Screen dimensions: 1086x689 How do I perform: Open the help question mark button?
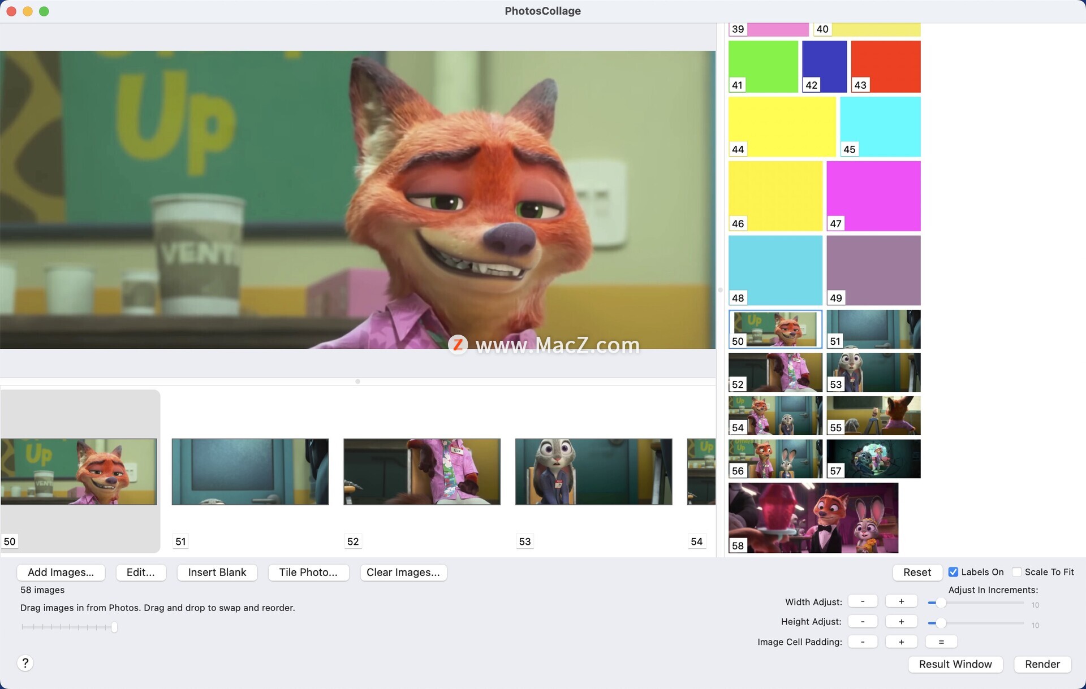click(25, 663)
